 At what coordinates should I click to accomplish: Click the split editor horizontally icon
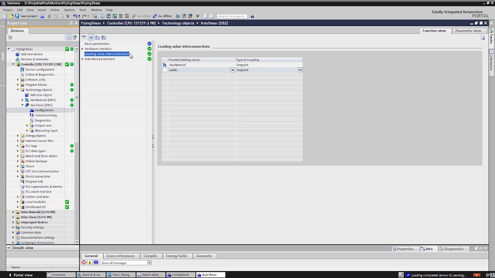205,16
